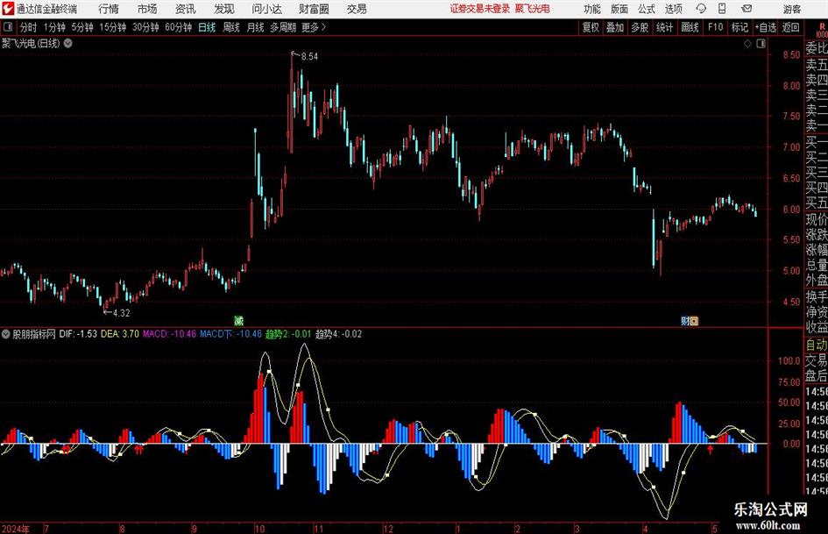Viewport: 828px width, 534px height.
Task: Click the red R 1000 badge
Action: click(x=822, y=30)
